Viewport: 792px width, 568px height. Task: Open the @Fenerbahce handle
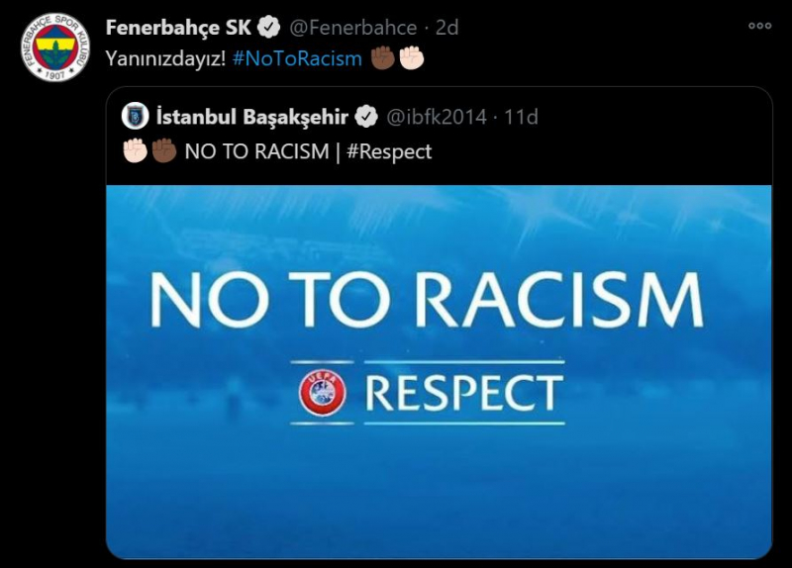pos(353,28)
